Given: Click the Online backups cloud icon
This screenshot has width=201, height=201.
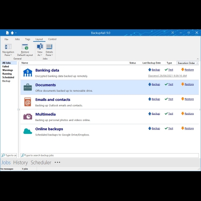Looking at the screenshot, I should click(x=28, y=131).
